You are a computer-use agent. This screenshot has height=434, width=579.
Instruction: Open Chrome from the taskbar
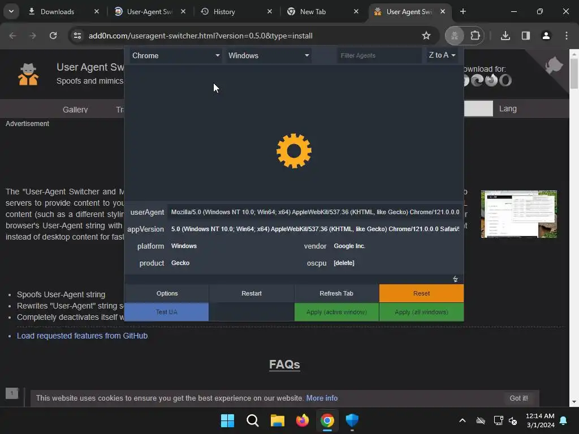(327, 420)
